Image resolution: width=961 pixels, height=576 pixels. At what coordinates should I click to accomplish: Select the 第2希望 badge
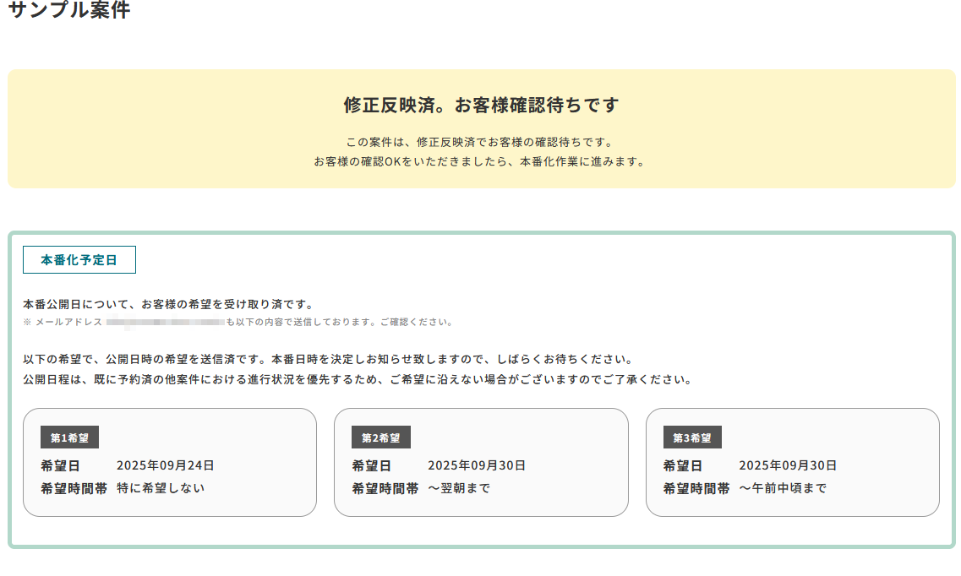pos(380,437)
